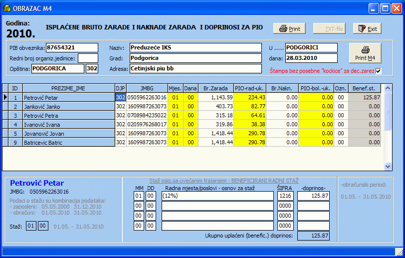Select the row of Janković Janko

tap(192, 106)
